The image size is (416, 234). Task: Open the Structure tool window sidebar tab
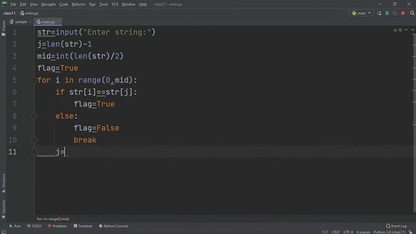(x=3, y=183)
